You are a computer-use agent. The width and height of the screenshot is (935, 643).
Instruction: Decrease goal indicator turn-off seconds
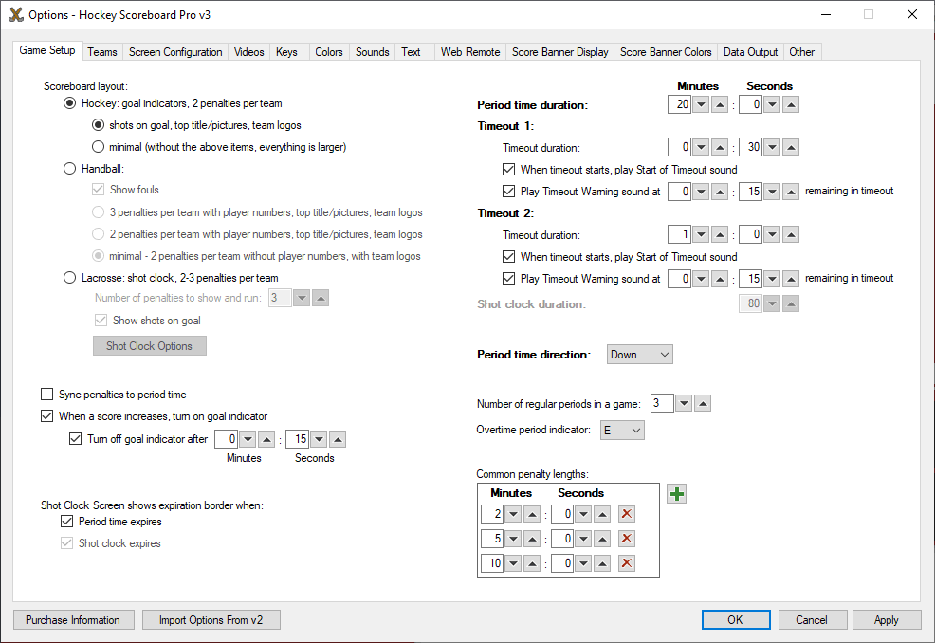(x=319, y=439)
